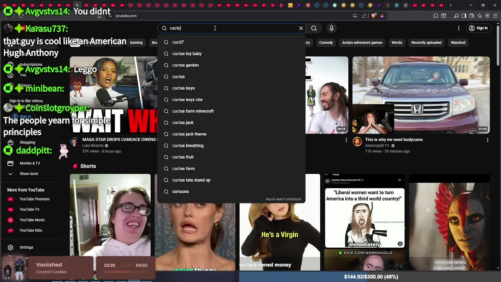The width and height of the screenshot is (501, 282).
Task: Select suggestion 'cactus boyz cbe'
Action: tap(231, 99)
